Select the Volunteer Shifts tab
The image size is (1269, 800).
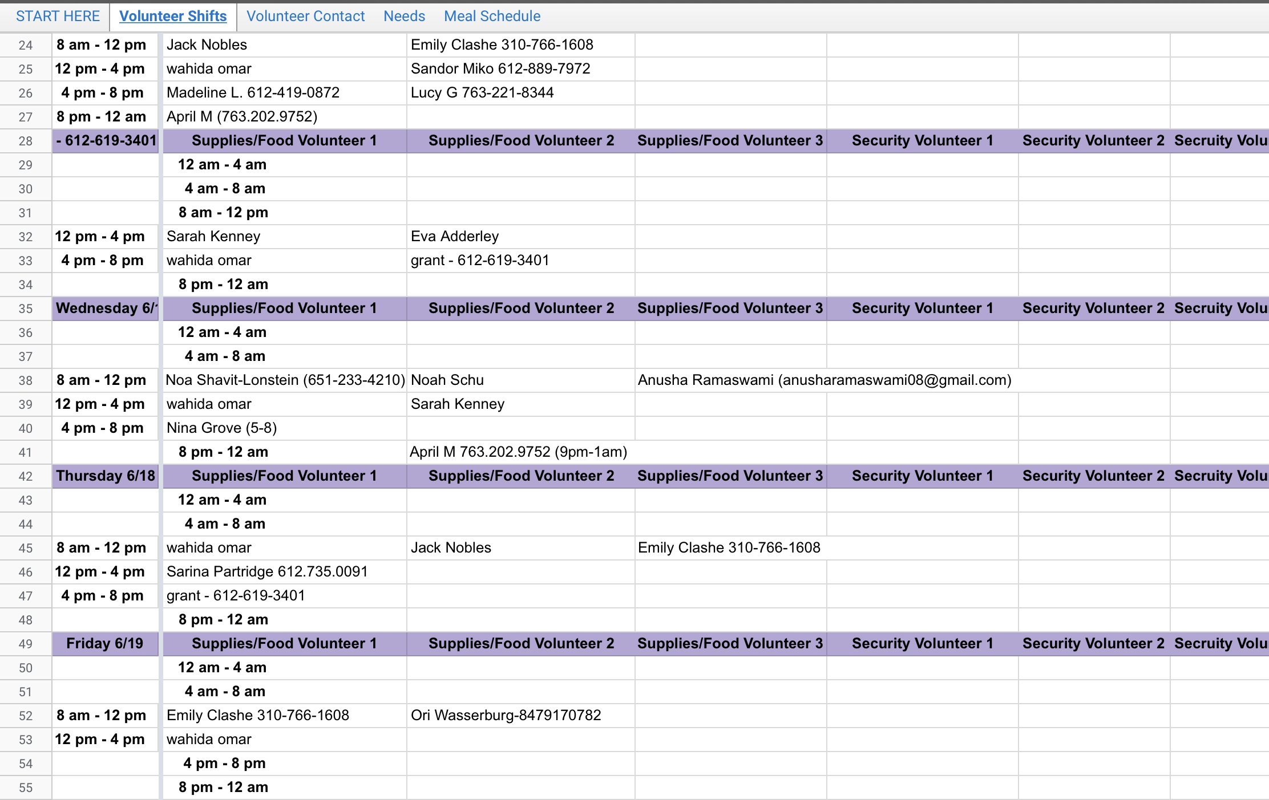[173, 16]
